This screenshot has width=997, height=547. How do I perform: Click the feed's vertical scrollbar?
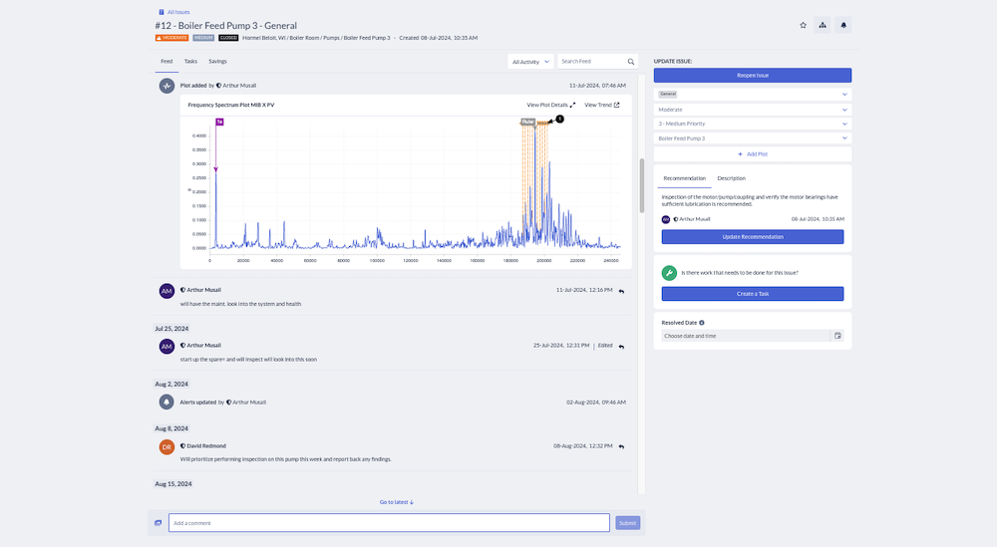coord(641,184)
